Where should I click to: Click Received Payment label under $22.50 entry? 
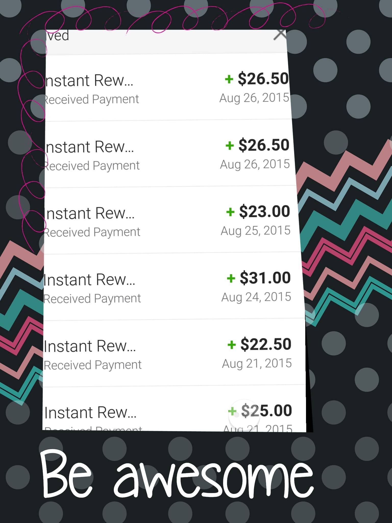coord(93,365)
